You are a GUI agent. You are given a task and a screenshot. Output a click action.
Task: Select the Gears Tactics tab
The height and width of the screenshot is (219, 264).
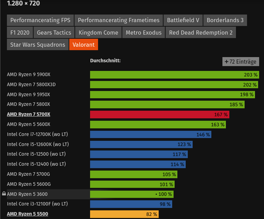click(54, 33)
